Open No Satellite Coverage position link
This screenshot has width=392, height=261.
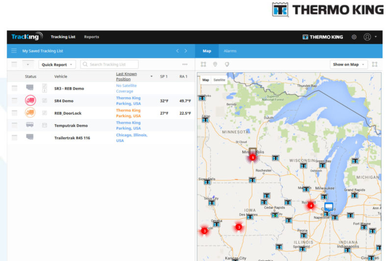(126, 88)
